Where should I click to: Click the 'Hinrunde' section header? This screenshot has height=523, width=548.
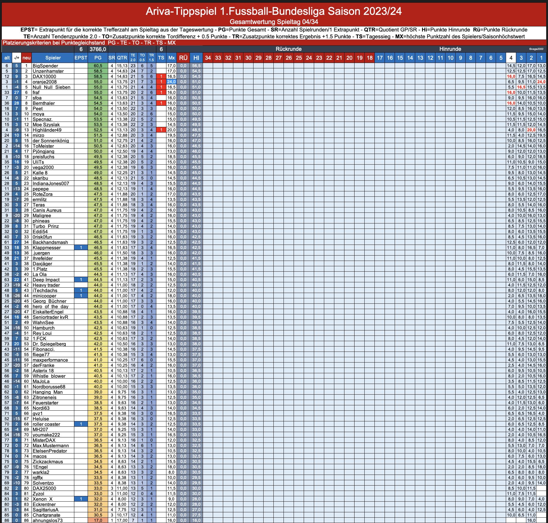point(450,49)
